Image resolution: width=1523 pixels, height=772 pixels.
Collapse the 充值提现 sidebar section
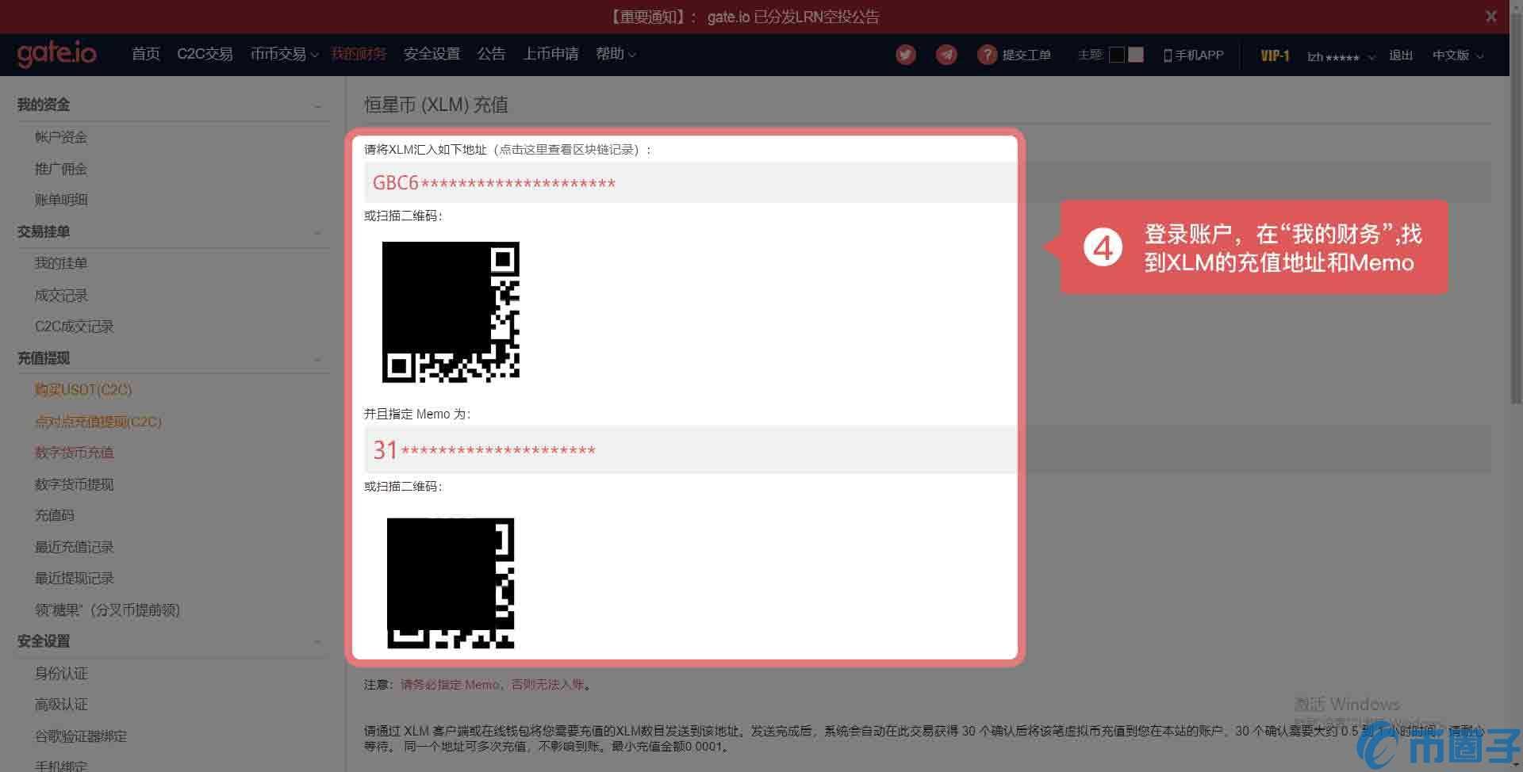pos(317,358)
